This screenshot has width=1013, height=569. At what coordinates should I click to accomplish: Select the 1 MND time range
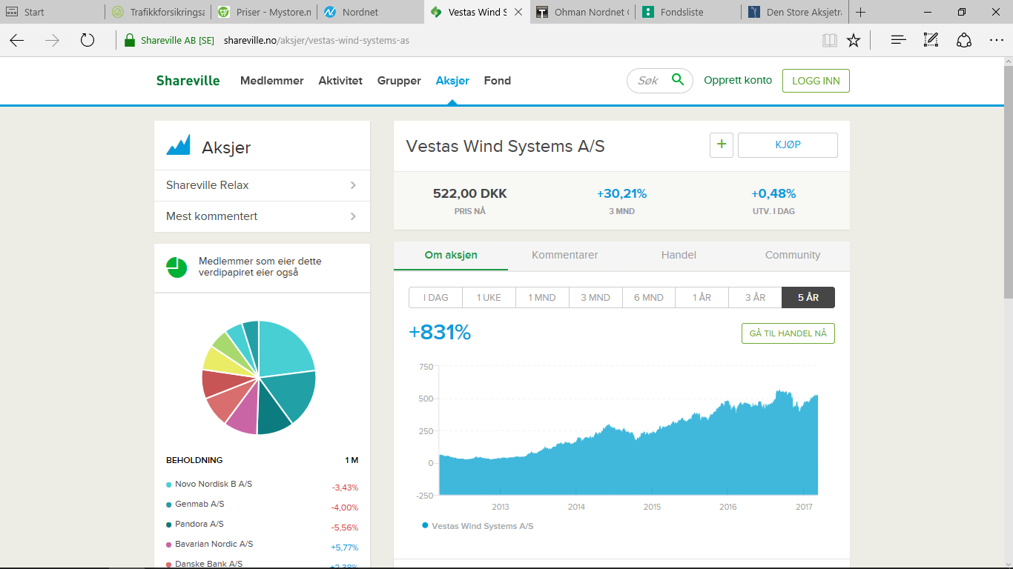pyautogui.click(x=542, y=297)
